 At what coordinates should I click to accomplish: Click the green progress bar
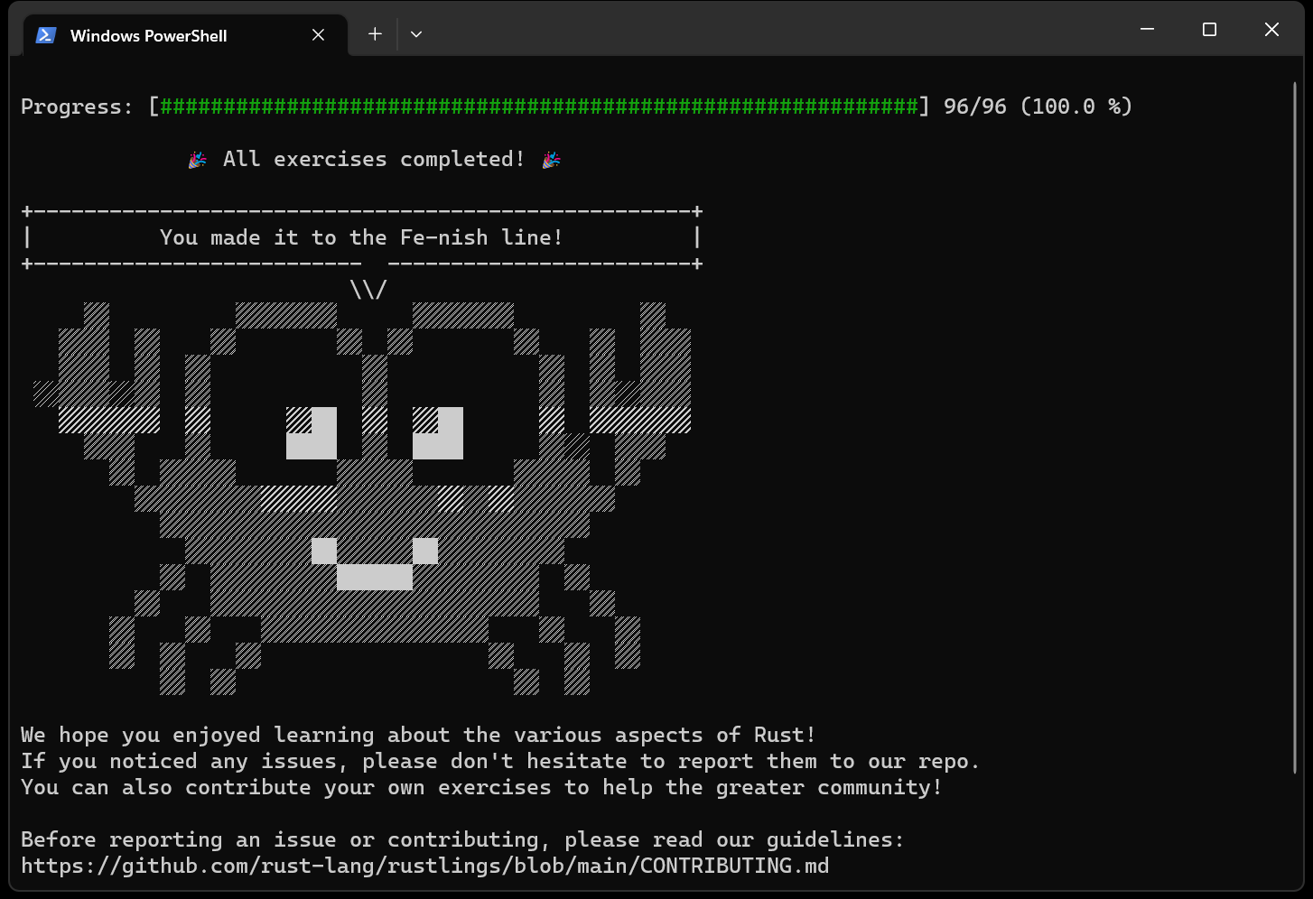point(539,107)
